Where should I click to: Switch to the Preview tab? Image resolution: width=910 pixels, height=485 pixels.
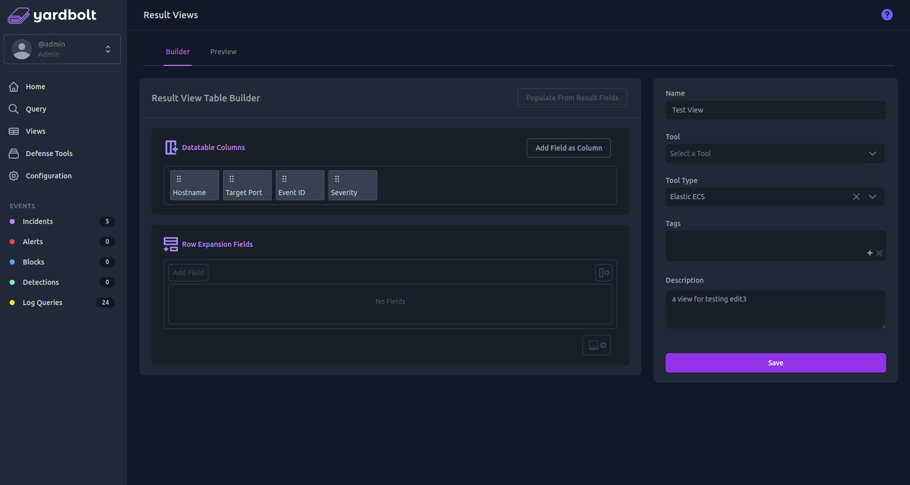tap(223, 52)
